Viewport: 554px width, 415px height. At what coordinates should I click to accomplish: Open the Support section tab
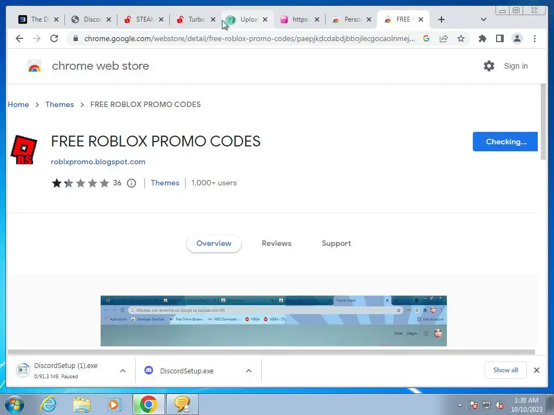(x=337, y=244)
